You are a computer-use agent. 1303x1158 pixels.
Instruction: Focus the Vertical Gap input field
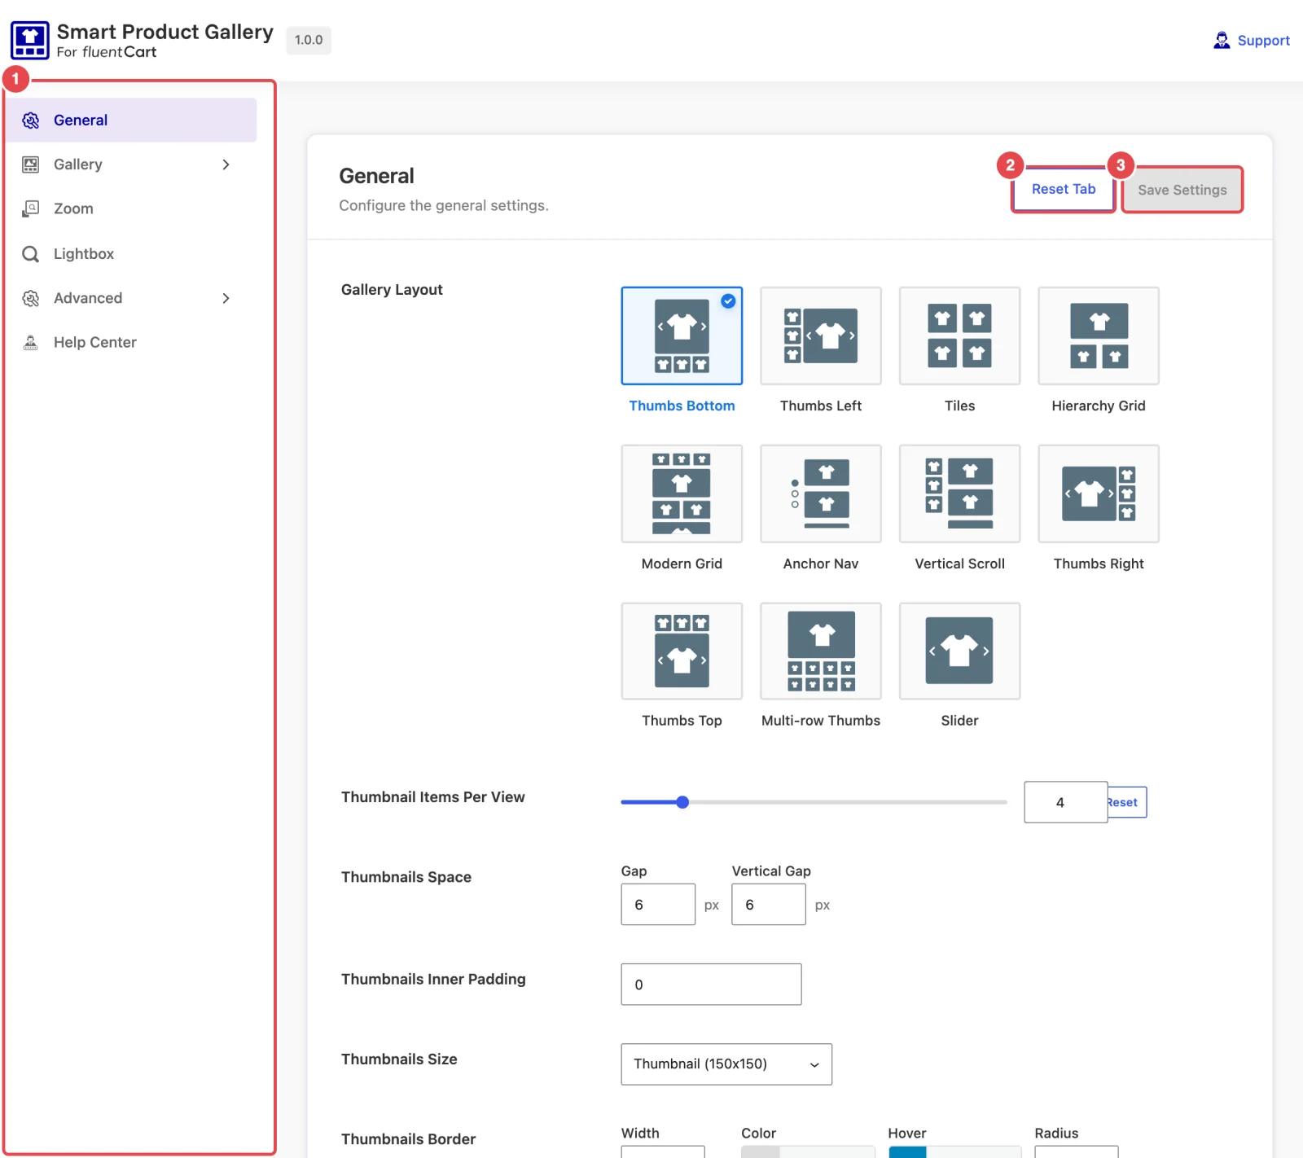coord(769,905)
